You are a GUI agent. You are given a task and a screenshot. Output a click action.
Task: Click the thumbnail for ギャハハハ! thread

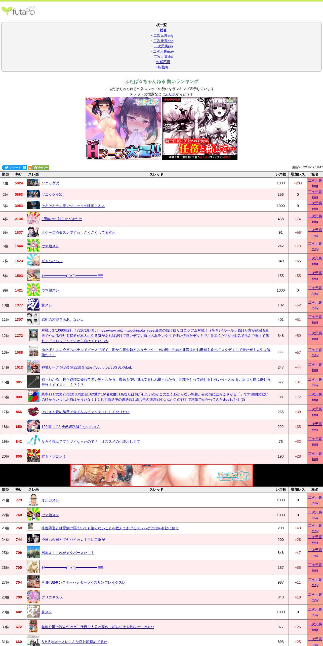33,260
